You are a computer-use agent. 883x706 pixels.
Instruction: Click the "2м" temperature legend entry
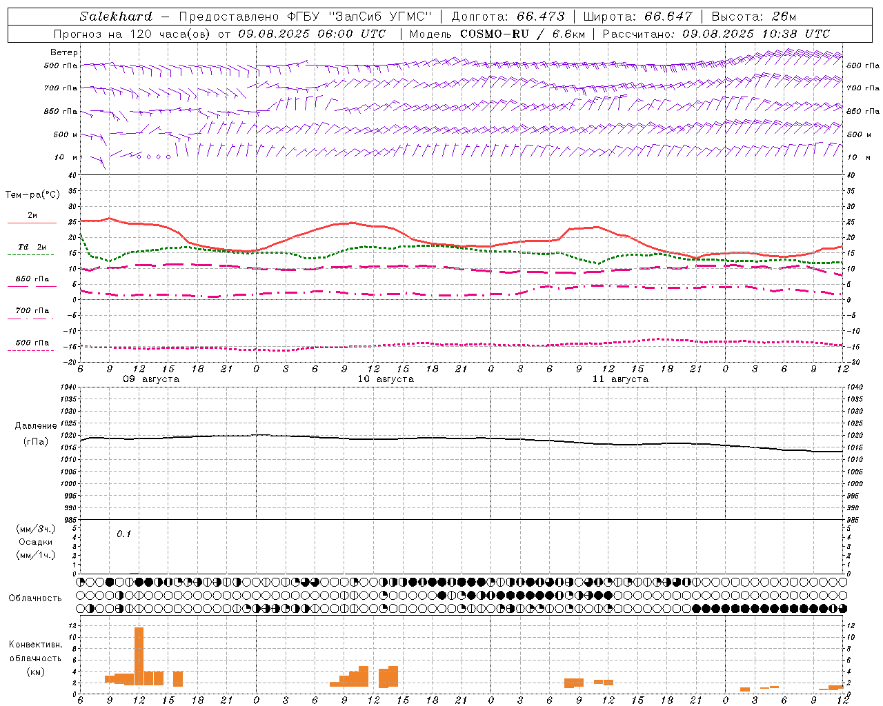click(x=32, y=215)
